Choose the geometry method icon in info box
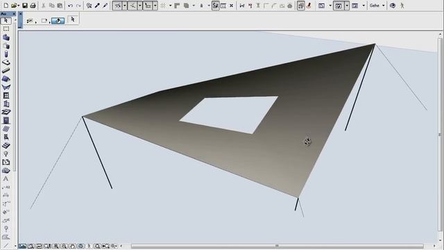This screenshot has width=444, height=250. 30,21
